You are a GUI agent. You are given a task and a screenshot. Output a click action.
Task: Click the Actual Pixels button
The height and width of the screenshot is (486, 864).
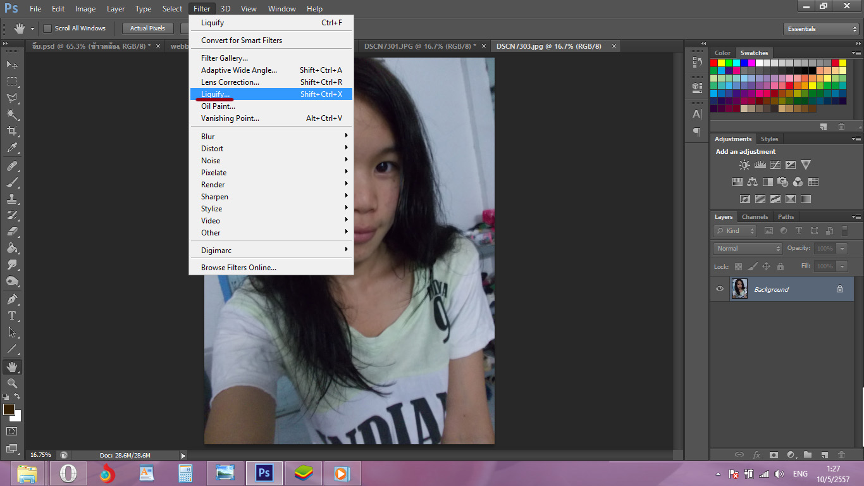(x=147, y=28)
